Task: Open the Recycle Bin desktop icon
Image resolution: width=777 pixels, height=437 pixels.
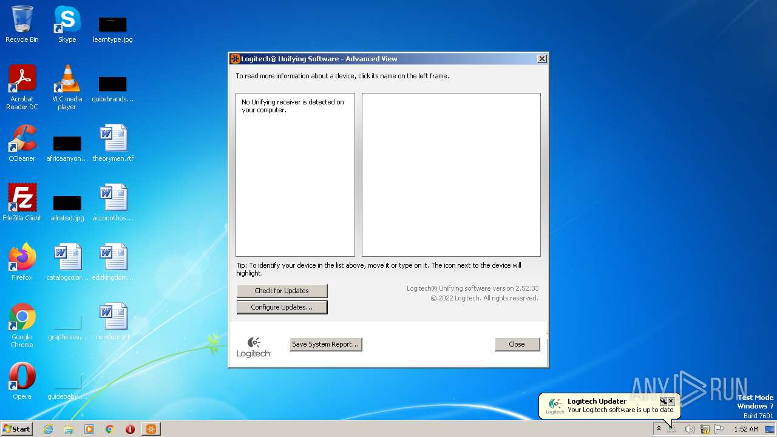Action: (22, 24)
